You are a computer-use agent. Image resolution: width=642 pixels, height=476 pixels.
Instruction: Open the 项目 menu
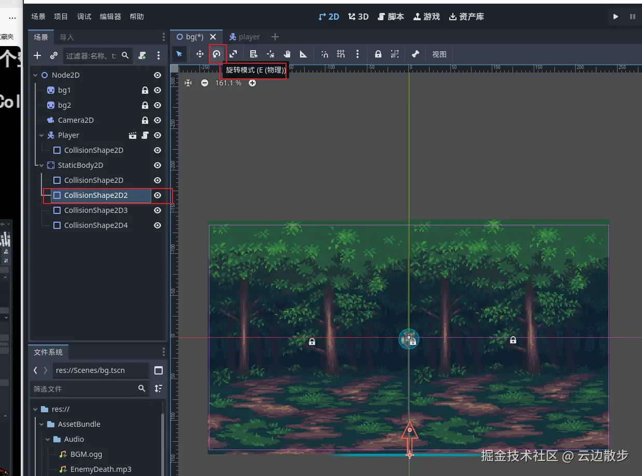pos(61,17)
